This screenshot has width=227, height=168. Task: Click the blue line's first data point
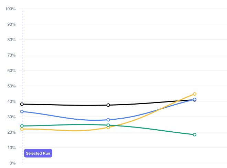22,111
